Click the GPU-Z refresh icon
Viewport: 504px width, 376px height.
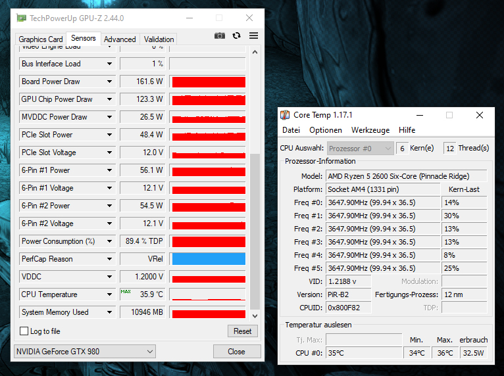pyautogui.click(x=237, y=35)
